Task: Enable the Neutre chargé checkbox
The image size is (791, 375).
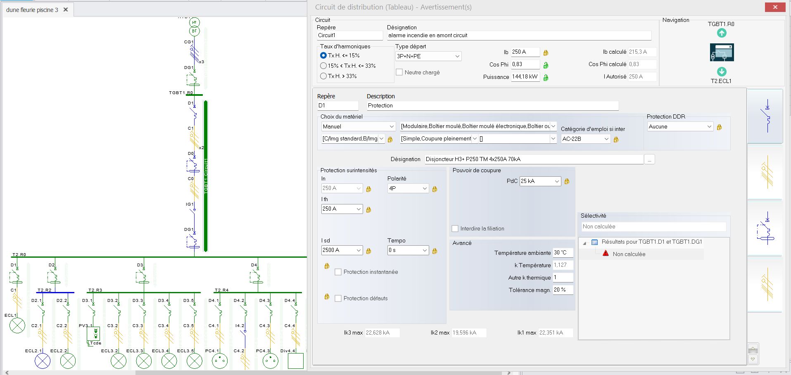Action: [399, 72]
